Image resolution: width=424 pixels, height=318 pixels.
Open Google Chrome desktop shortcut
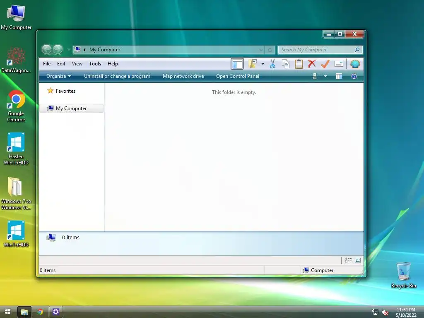click(16, 106)
